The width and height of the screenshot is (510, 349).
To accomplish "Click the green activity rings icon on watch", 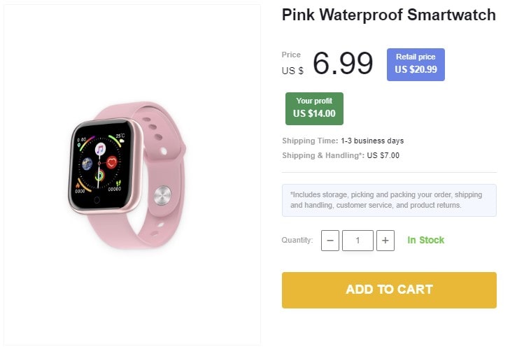I will pos(101,176).
